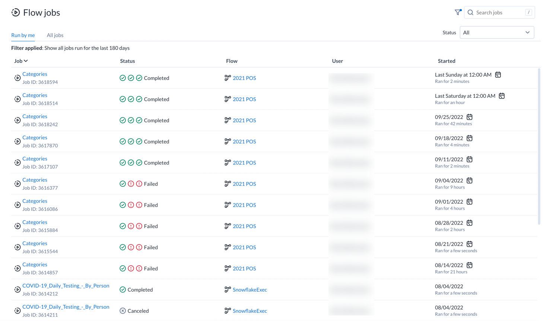The height and width of the screenshot is (321, 553).
Task: Click the job icon for Job 3615544
Action: pos(17,247)
